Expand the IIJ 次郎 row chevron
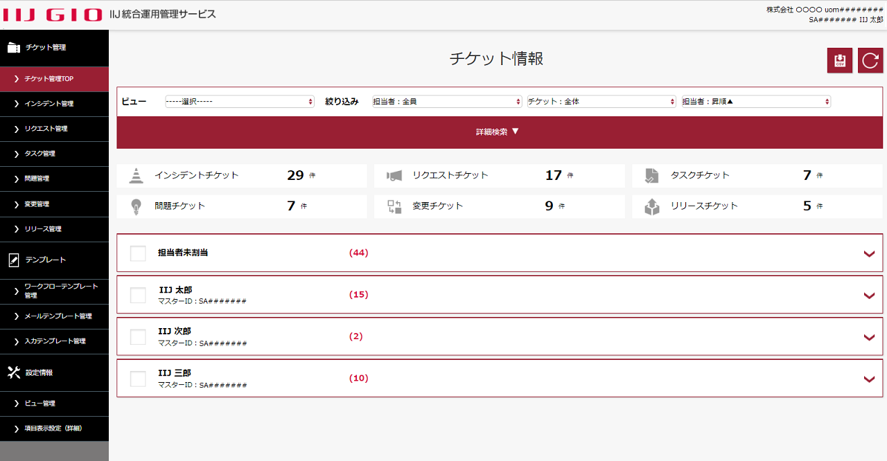 click(x=870, y=338)
